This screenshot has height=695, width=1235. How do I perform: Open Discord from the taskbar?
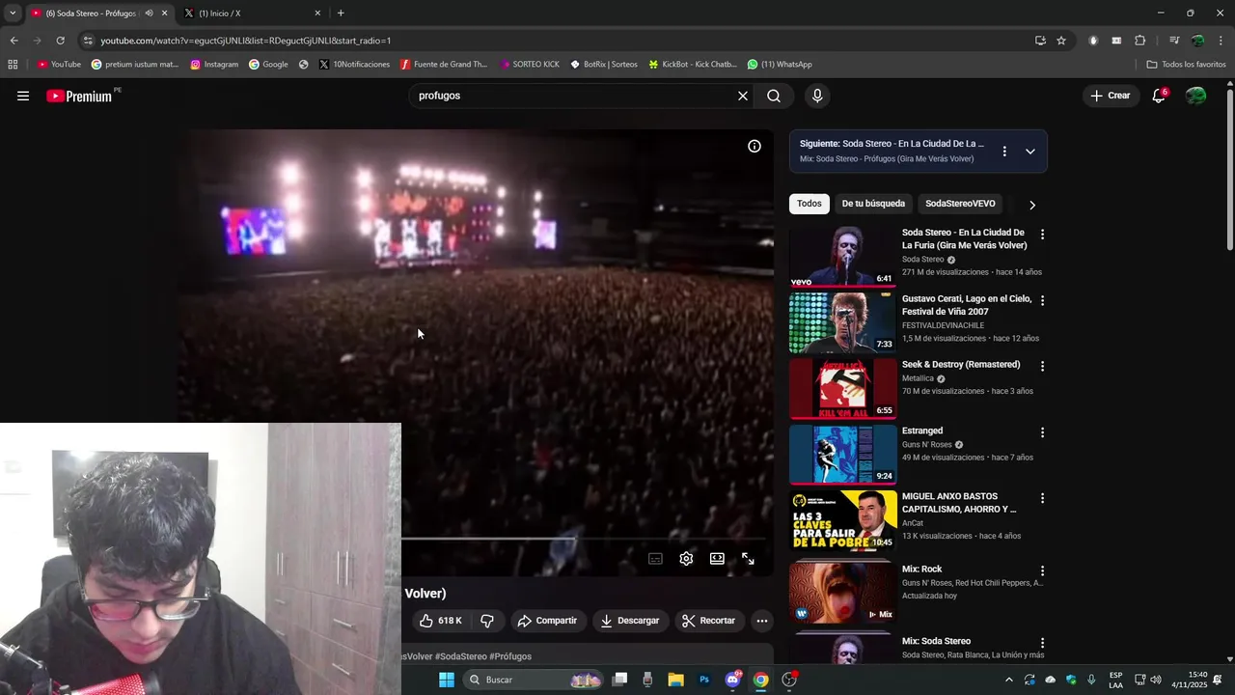click(732, 680)
